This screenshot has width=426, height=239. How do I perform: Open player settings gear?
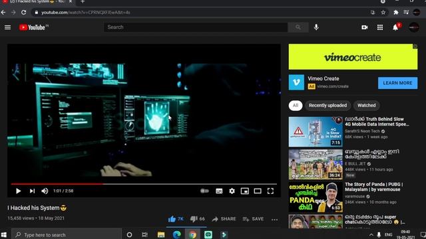coord(232,191)
